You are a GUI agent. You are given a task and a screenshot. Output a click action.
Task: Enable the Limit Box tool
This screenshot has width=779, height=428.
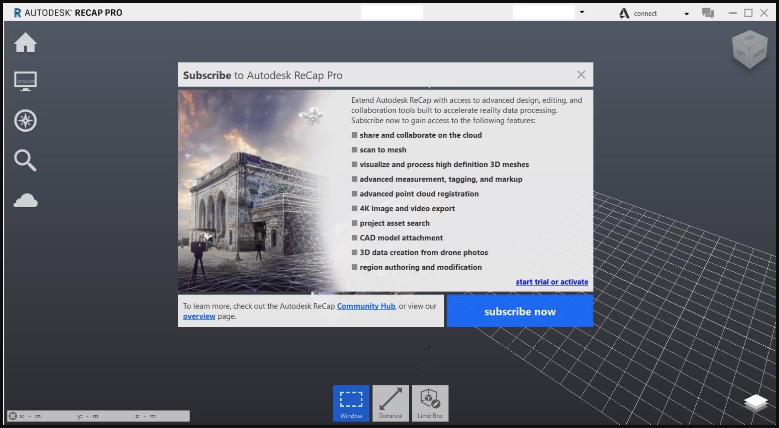pos(430,403)
